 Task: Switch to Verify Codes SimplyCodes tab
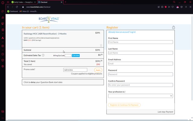(24, 2)
